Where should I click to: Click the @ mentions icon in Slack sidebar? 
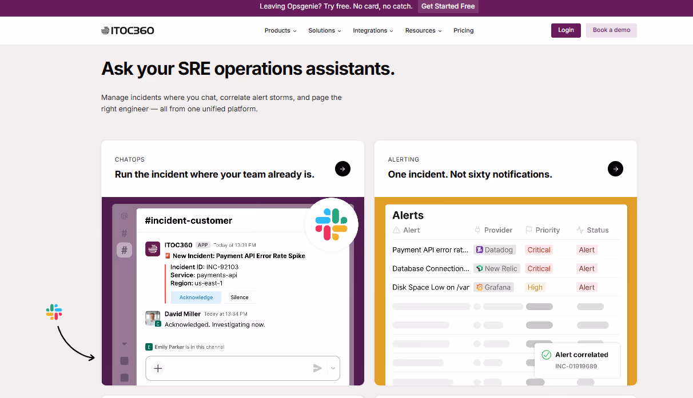[x=124, y=216]
